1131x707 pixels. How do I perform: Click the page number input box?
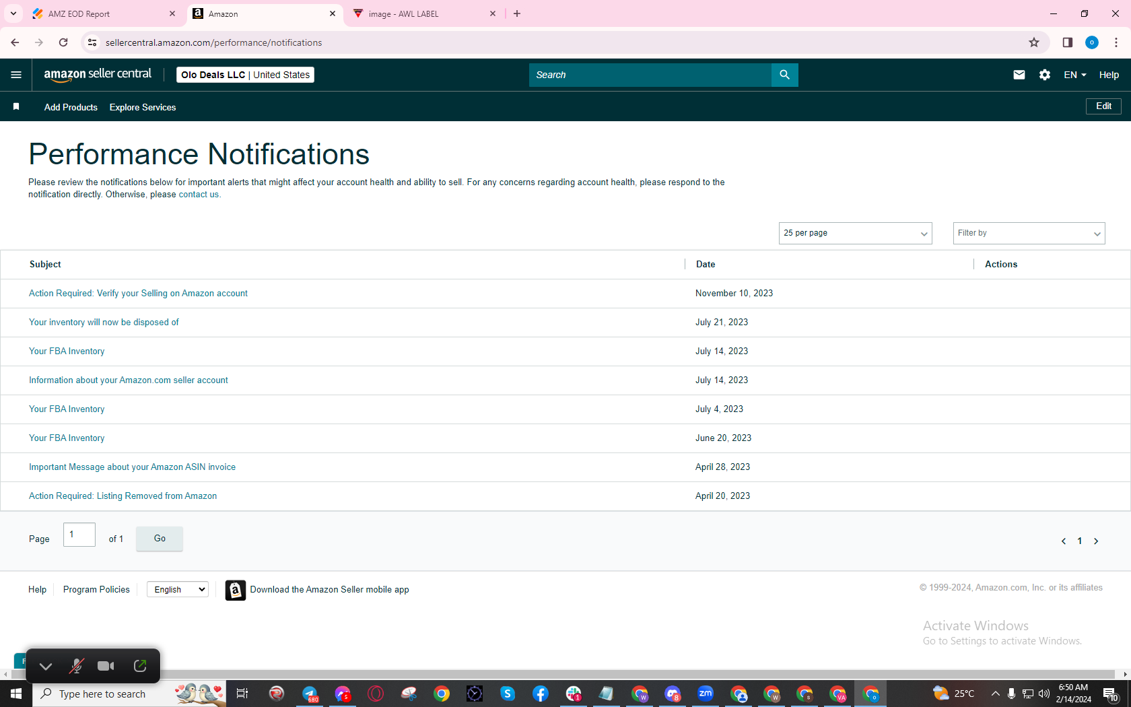coord(79,535)
